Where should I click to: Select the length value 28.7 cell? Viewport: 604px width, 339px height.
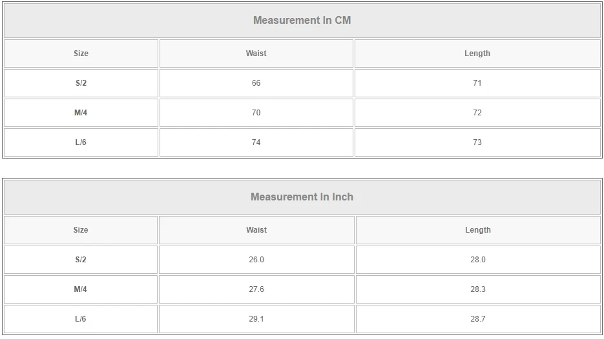click(478, 319)
